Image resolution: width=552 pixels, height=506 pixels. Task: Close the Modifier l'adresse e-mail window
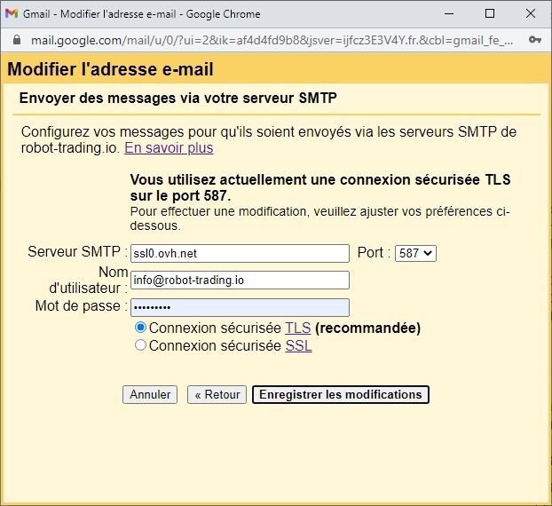[x=531, y=14]
